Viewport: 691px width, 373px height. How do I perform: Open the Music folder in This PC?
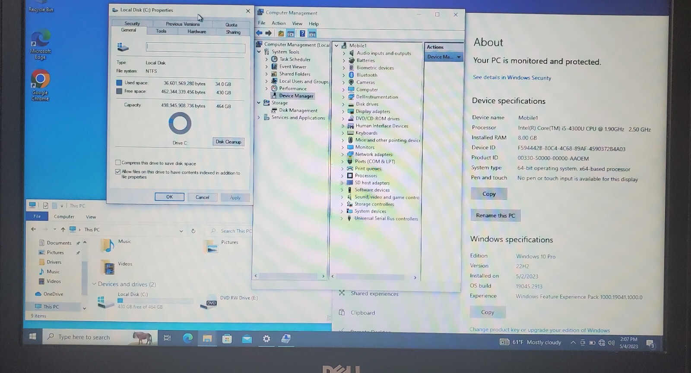pyautogui.click(x=116, y=245)
